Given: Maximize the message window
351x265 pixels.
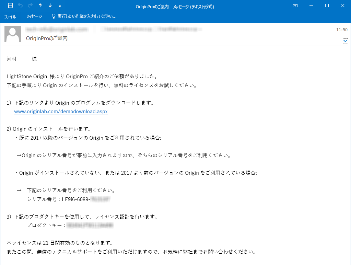Looking at the screenshot, I should point(327,5).
